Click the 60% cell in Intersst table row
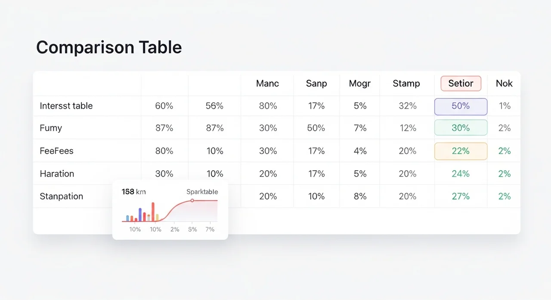 click(164, 106)
